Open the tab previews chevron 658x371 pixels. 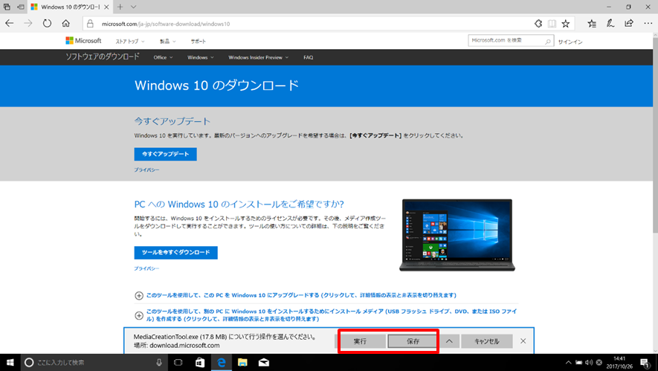tap(133, 7)
